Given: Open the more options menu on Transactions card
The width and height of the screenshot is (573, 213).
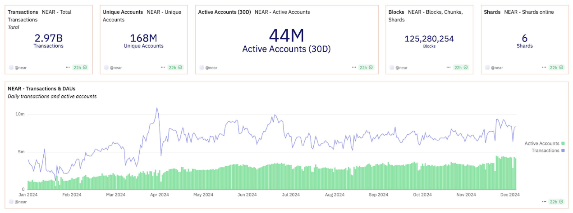Looking at the screenshot, I should click(68, 67).
